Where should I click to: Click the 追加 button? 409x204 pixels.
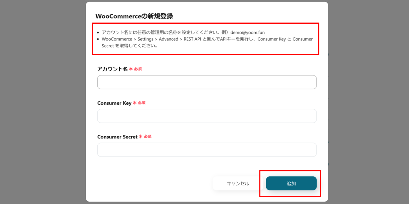click(291, 183)
